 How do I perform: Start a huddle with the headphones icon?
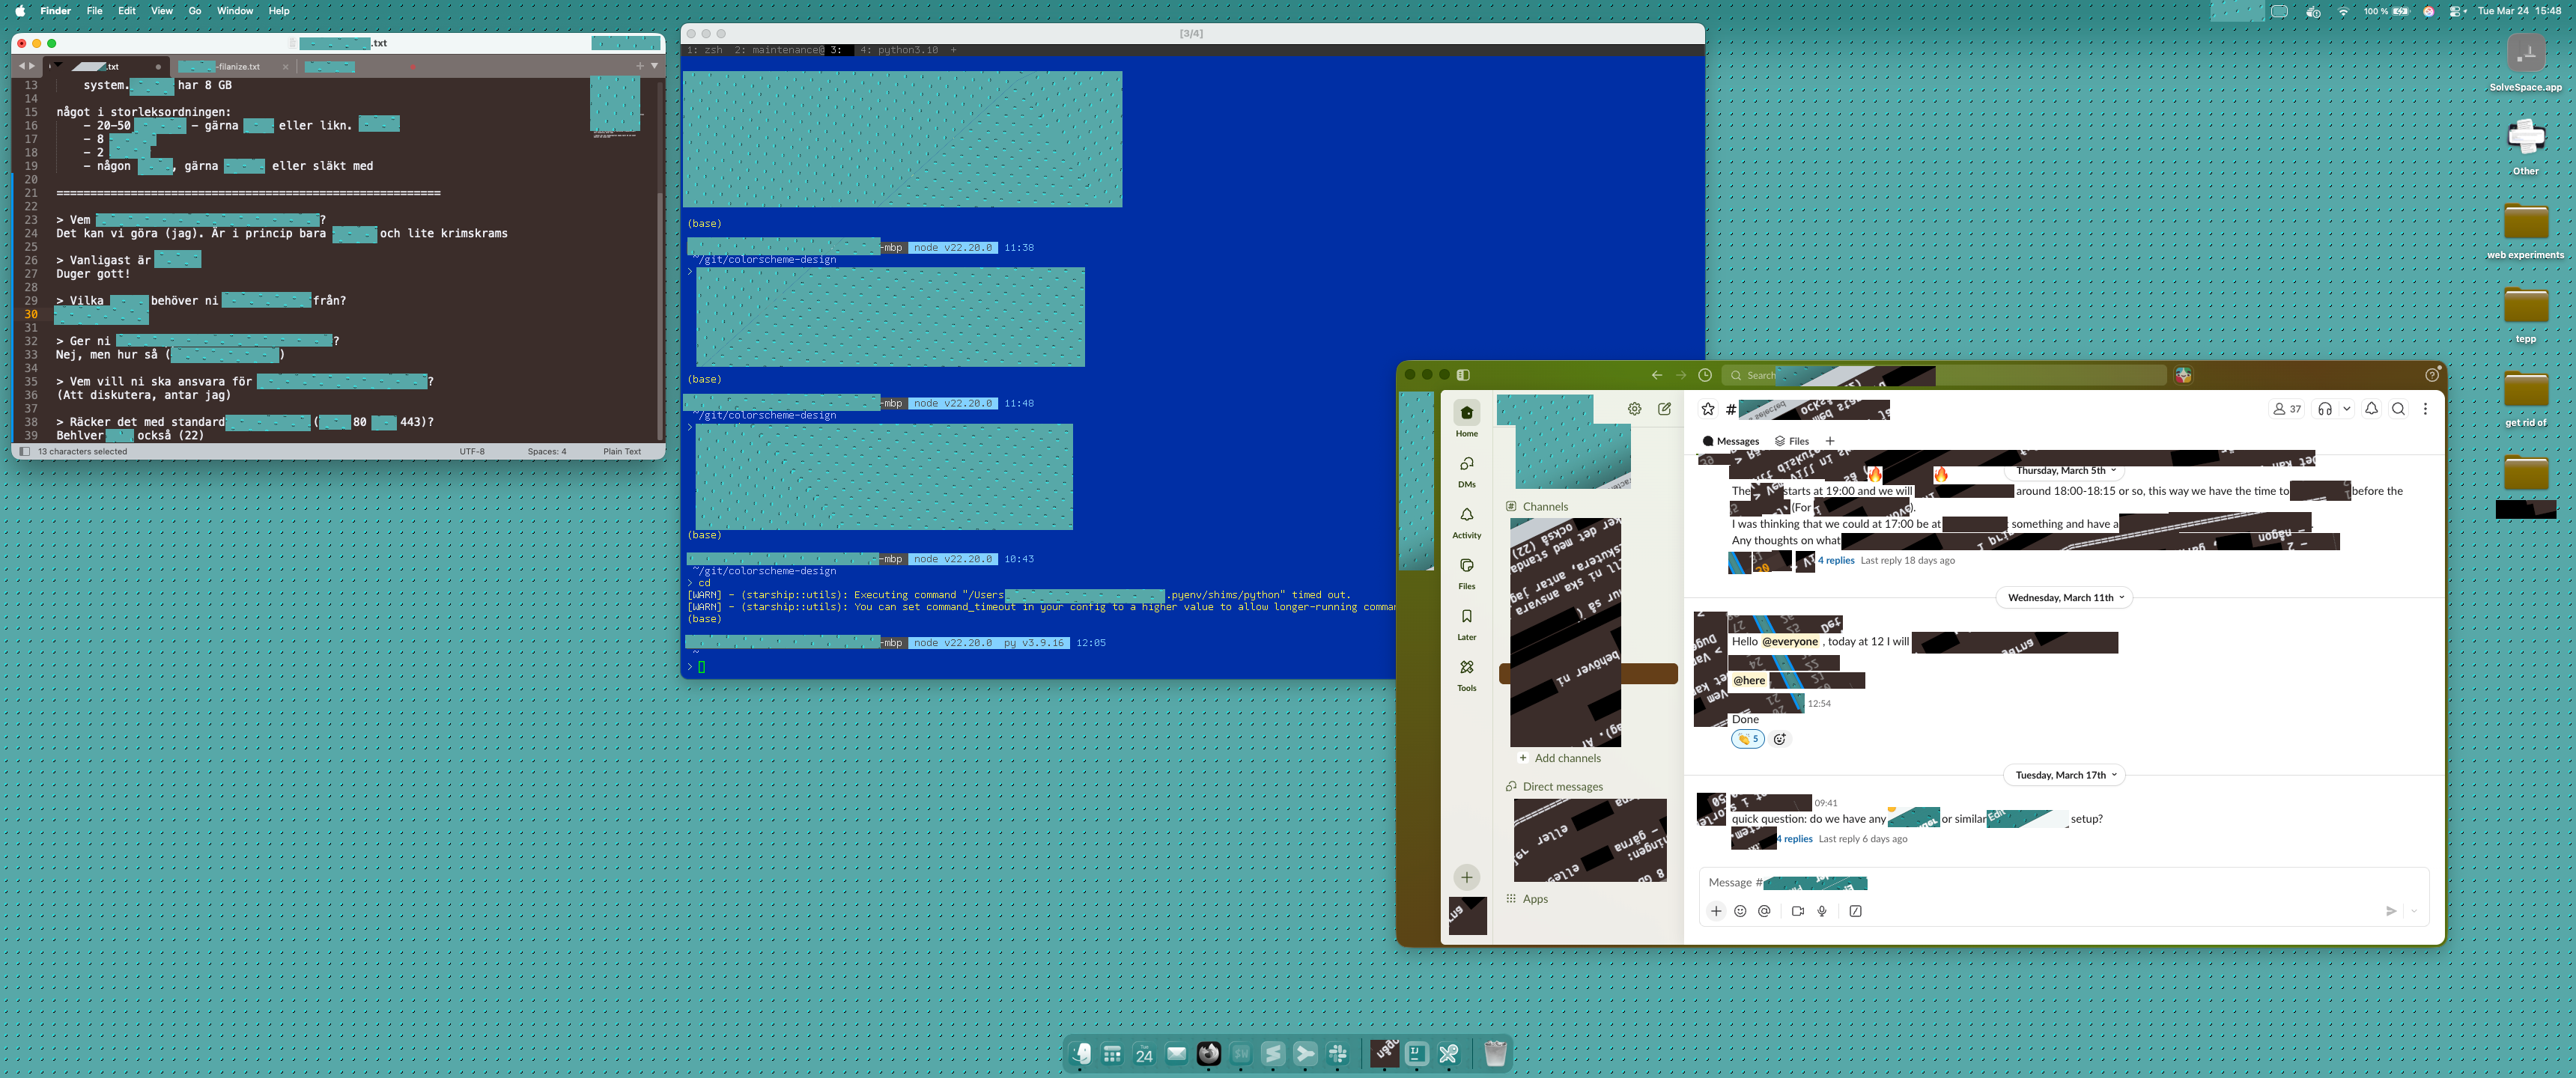[x=2324, y=409]
